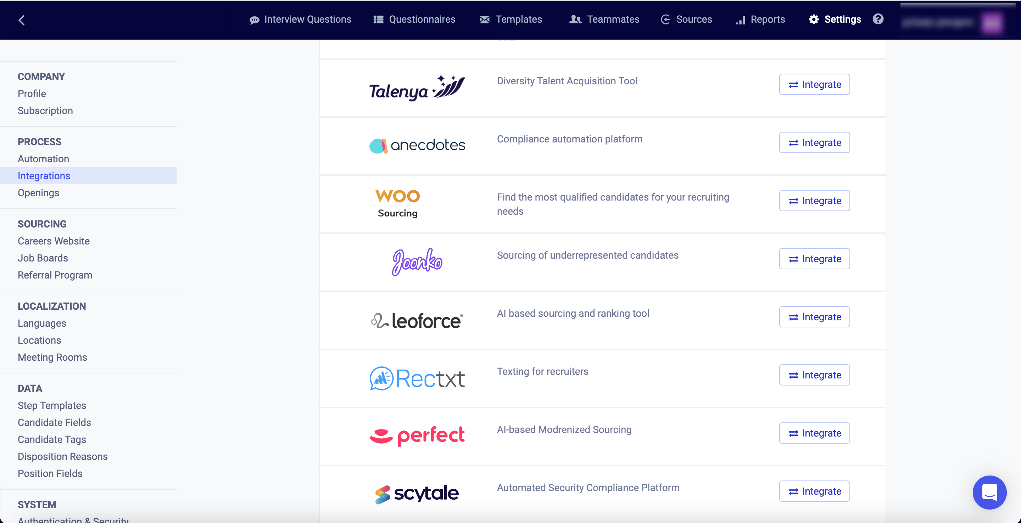
Task: Click 'Diversity Talent Acquisition Tool' description
Action: (567, 81)
